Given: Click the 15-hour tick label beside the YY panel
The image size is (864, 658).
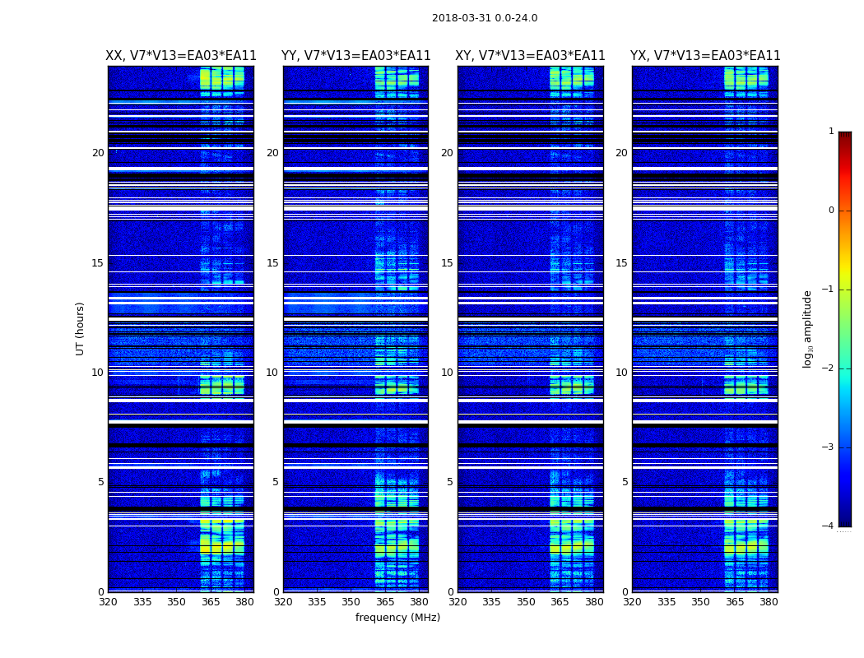Looking at the screenshot, I should pos(272,263).
